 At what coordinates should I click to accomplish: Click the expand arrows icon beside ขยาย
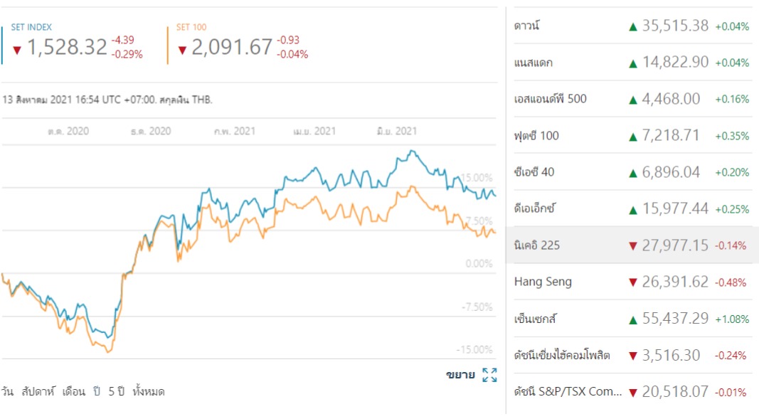(x=489, y=375)
